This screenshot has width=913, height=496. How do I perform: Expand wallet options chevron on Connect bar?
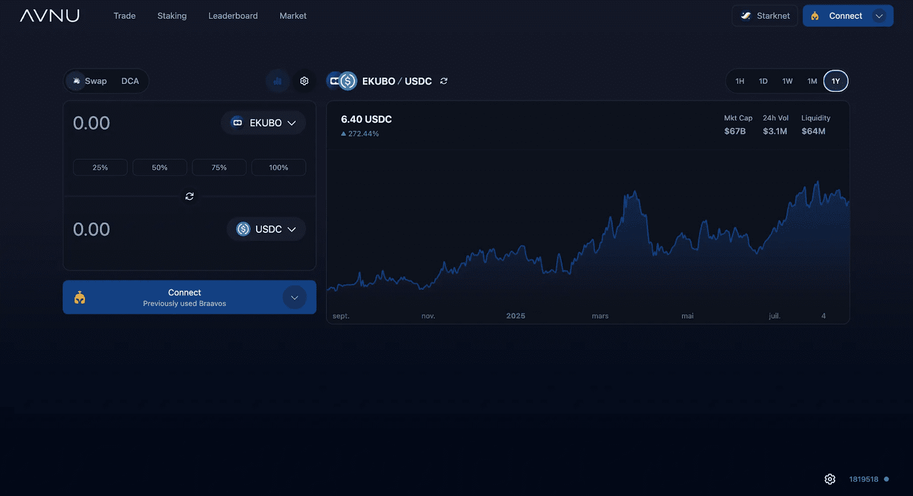click(294, 297)
